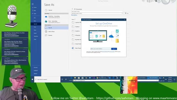Image resolution: width=177 pixels, height=100 pixels.
Task: Click the file name input field
Action: pyautogui.click(x=97, y=11)
